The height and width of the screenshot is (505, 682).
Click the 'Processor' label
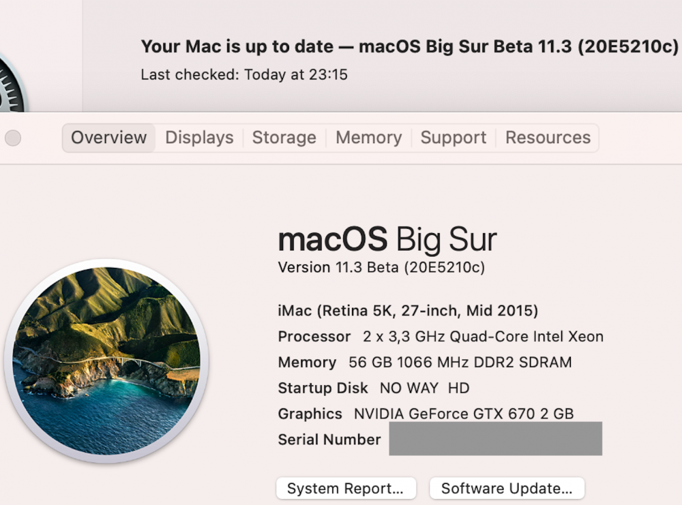click(314, 337)
